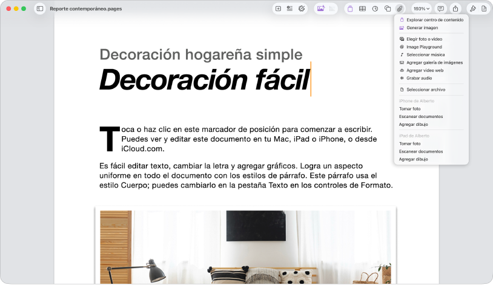Close the window with the red button

click(x=8, y=9)
